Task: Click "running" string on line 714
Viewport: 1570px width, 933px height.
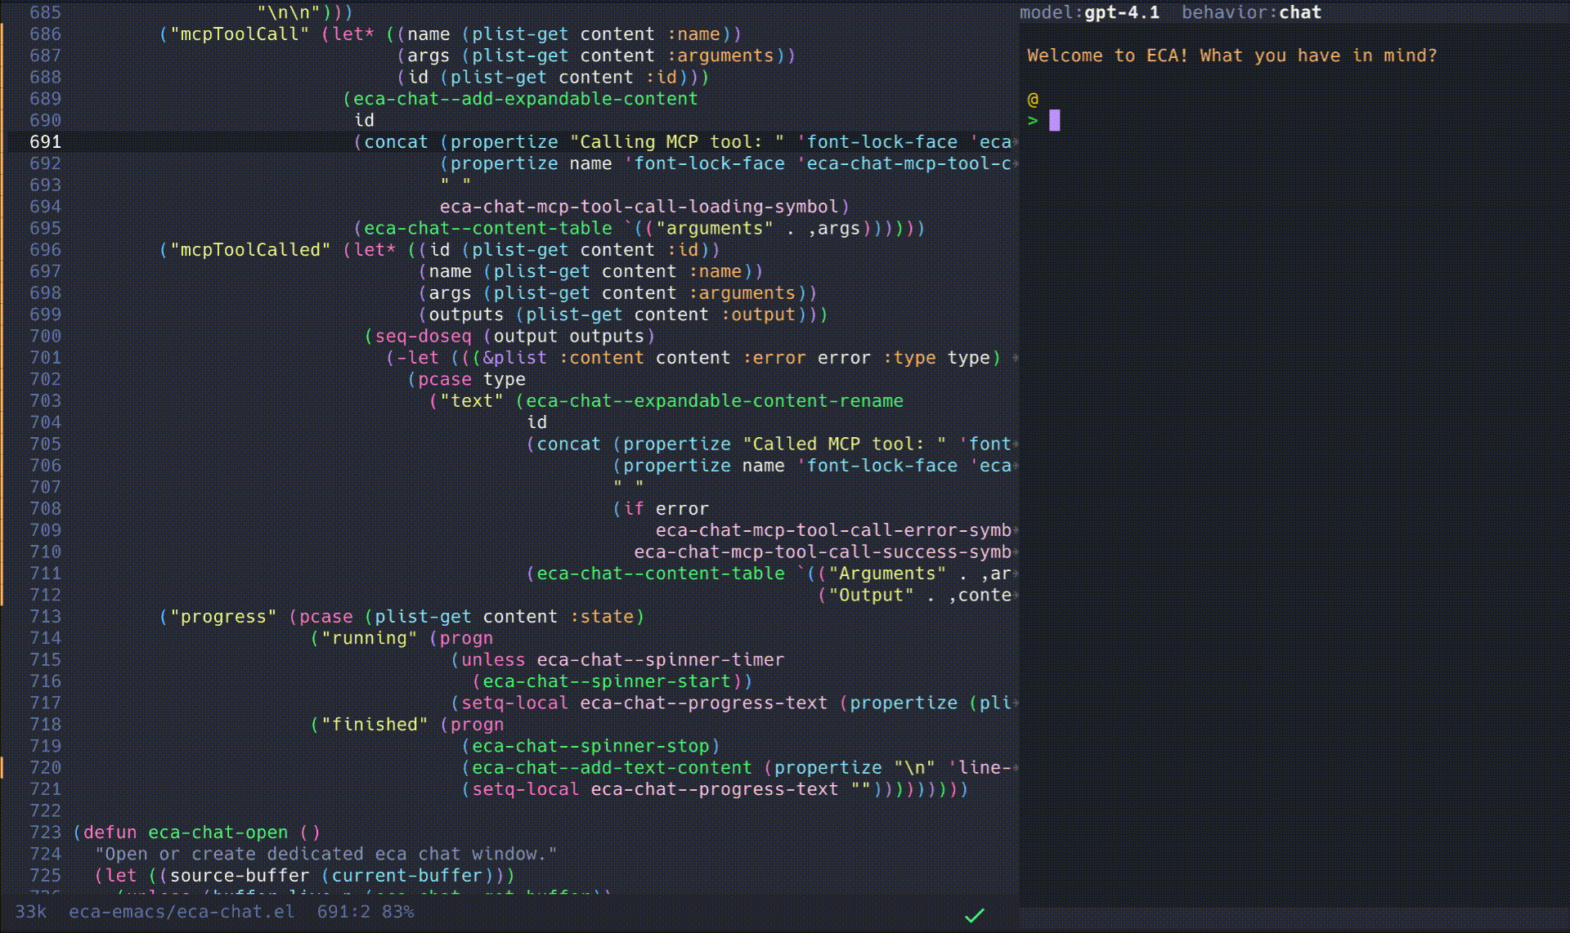Action: [369, 638]
